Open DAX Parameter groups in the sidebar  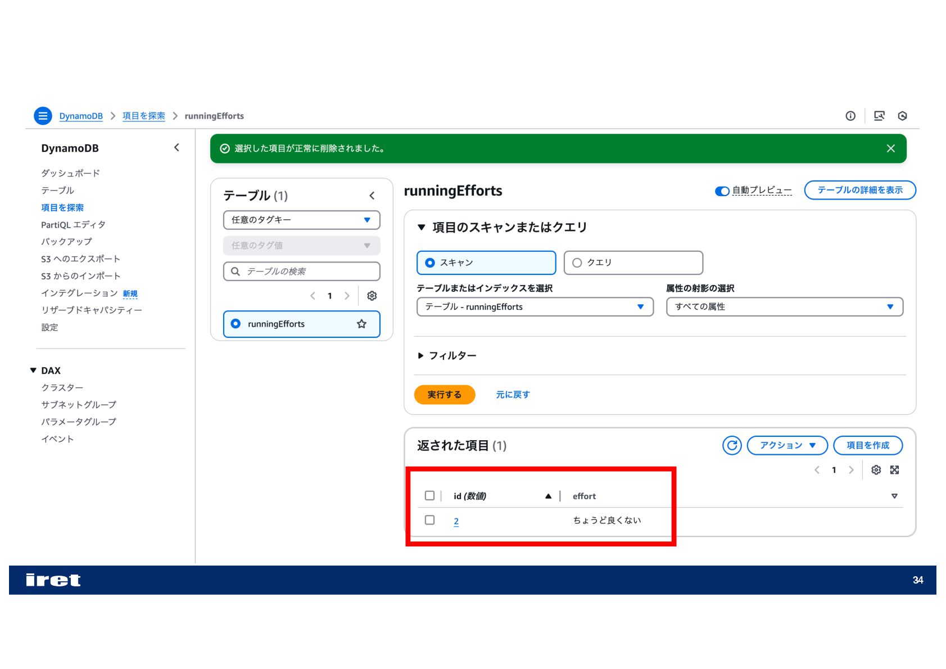79,421
